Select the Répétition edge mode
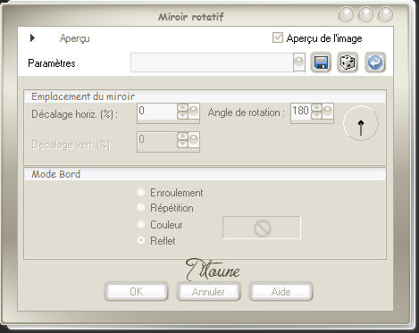Screen dimensions: 419x333 point(141,207)
